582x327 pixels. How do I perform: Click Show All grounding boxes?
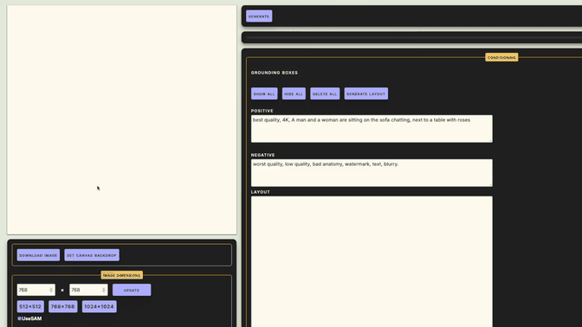tap(264, 93)
